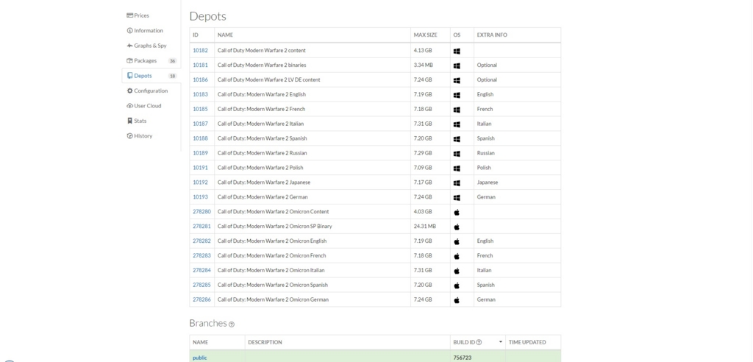Select the Depots sidebar tab
753x362 pixels.
pyautogui.click(x=151, y=76)
